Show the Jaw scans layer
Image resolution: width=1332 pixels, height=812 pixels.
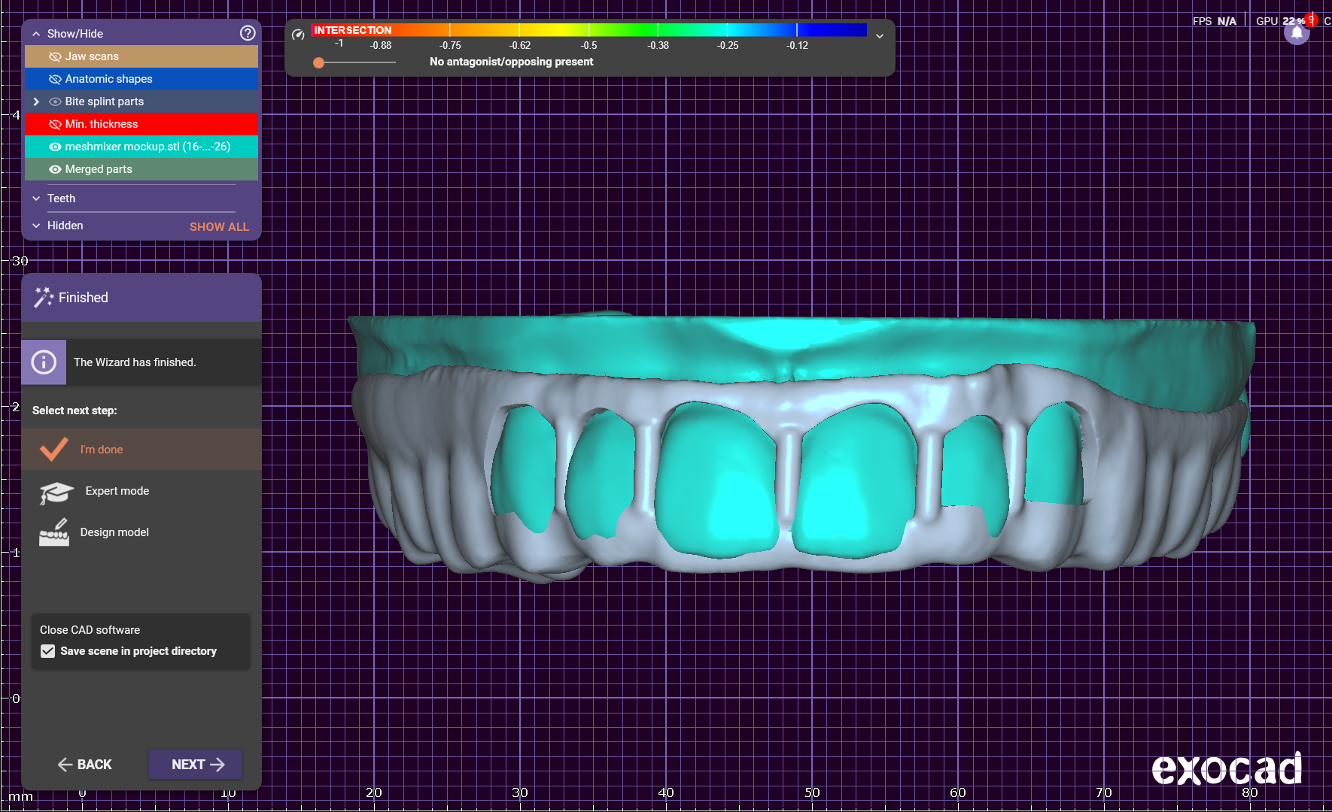point(55,56)
